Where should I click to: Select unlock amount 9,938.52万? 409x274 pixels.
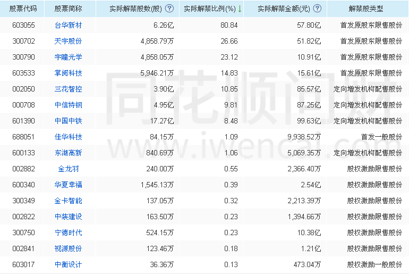coord(304,137)
